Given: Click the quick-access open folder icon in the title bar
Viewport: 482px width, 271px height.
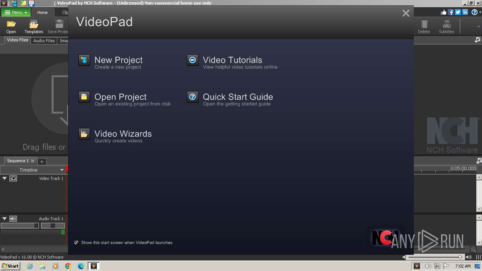Looking at the screenshot, I should point(23,3).
